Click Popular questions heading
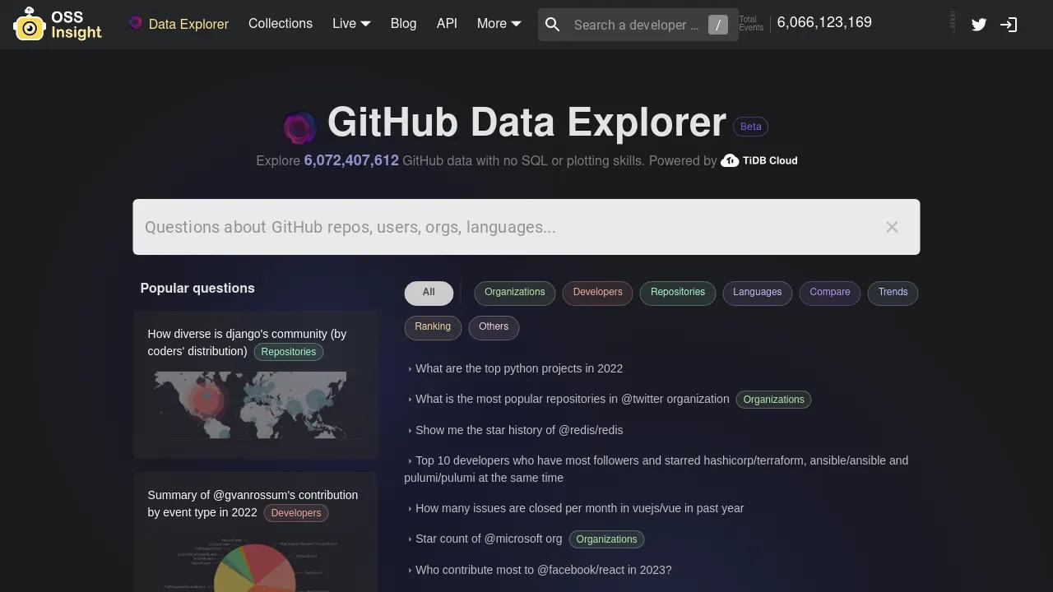Viewport: 1053px width, 592px height. 197,288
